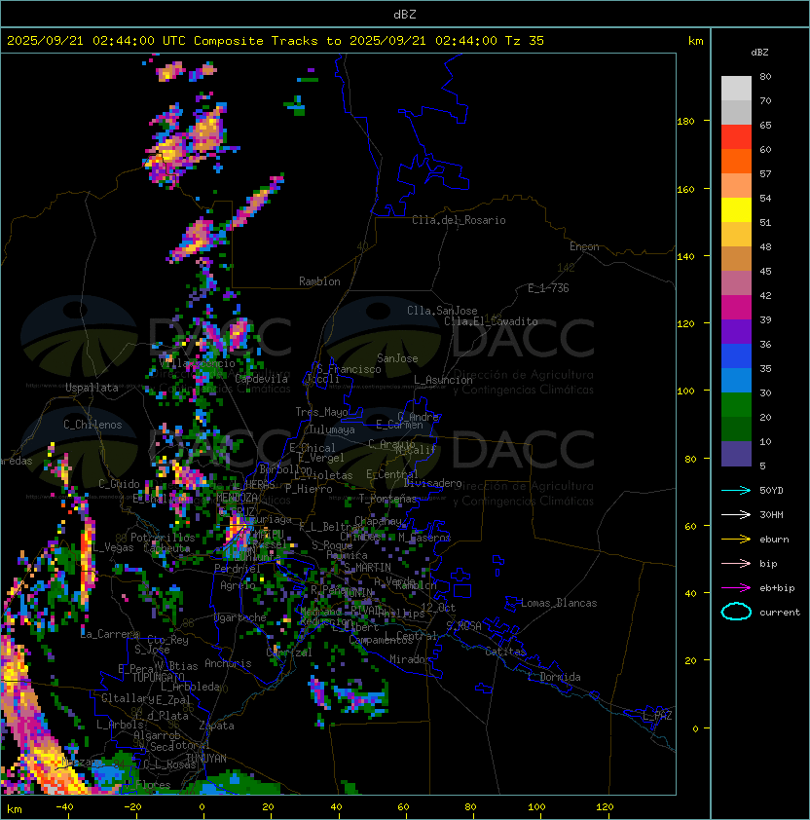Click the 'Mirador' map label

coord(410,659)
